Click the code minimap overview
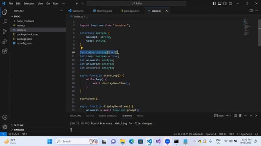 click(248, 26)
